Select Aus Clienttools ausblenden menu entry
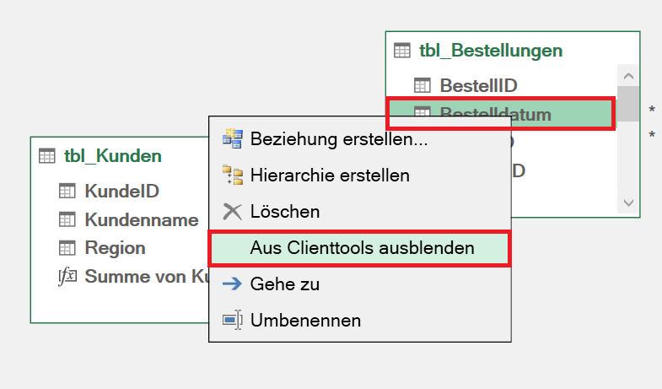The image size is (662, 389). pyautogui.click(x=360, y=248)
